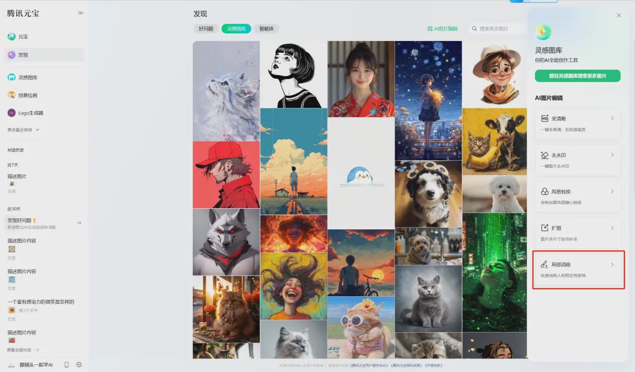Collapse the left sidebar with the arrow icon
This screenshot has width=635, height=372.
click(x=81, y=13)
